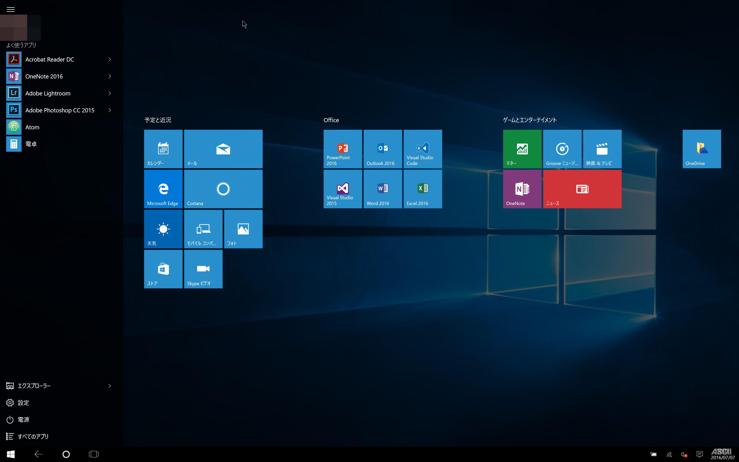
Task: Expand OneNote 2016 jump list arrow
Action: click(x=110, y=76)
